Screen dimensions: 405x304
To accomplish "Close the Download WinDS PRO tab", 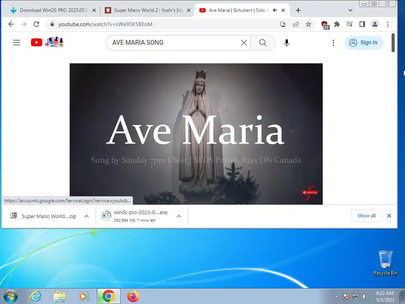I will [94, 10].
